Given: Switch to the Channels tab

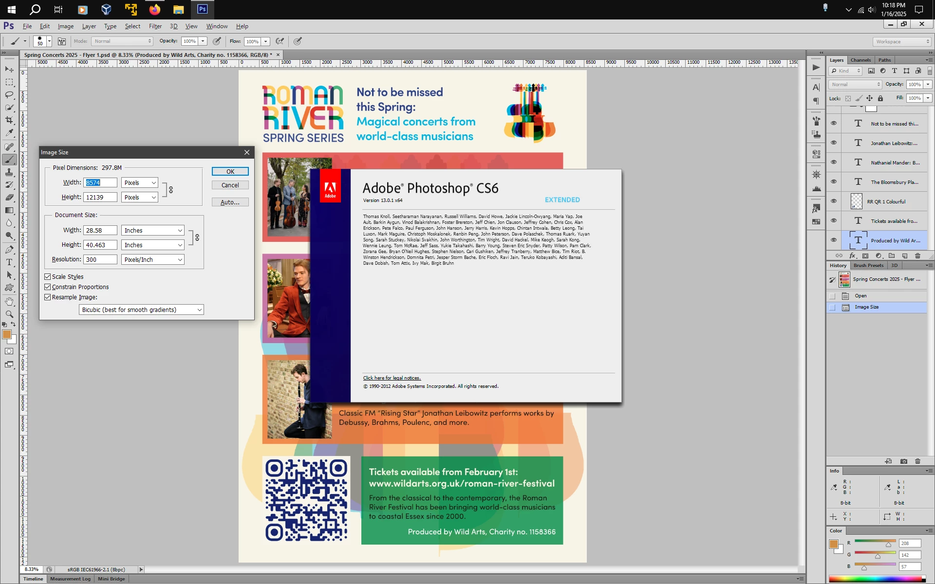Looking at the screenshot, I should pos(860,60).
